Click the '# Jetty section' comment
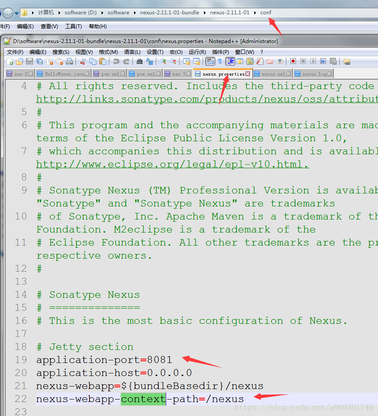 [x=85, y=347]
